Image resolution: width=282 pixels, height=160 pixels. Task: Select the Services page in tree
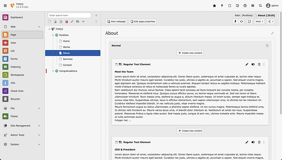pyautogui.click(x=67, y=59)
